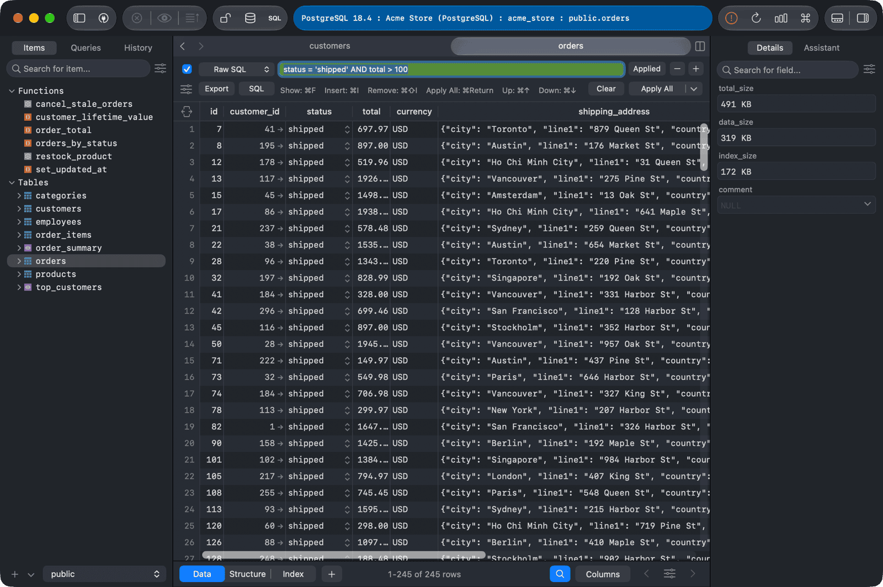
Task: Open the public schema selector
Action: [104, 574]
